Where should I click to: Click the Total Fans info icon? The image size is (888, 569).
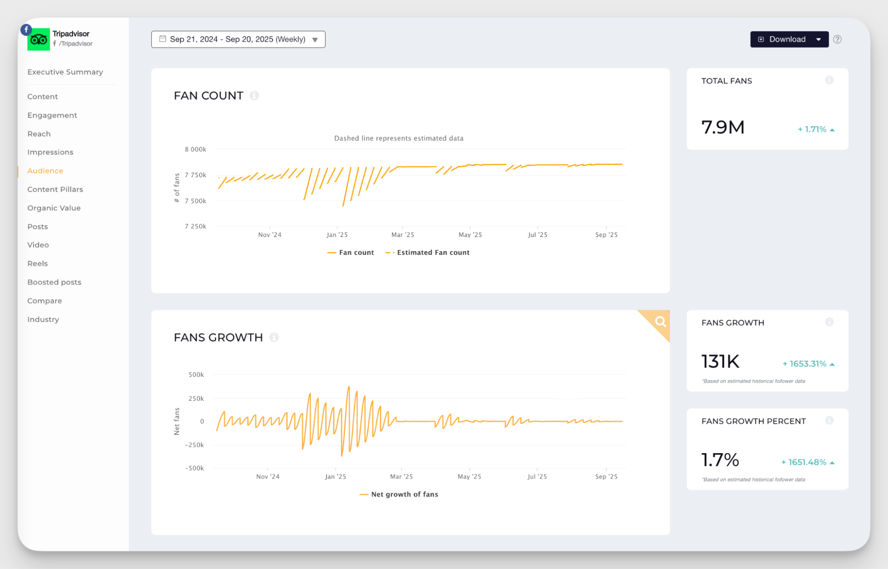coord(829,80)
